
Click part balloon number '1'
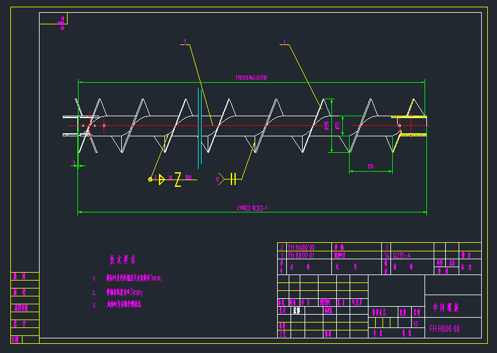point(284,42)
